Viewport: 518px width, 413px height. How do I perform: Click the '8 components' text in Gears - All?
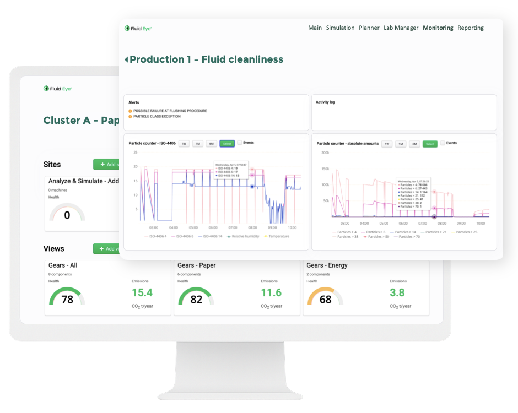click(x=60, y=274)
